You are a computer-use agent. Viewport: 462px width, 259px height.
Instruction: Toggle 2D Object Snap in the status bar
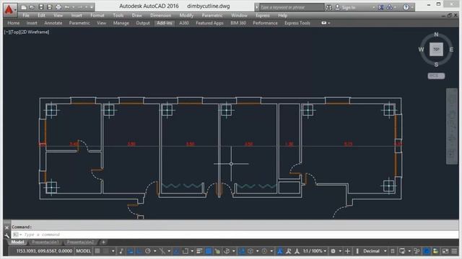[185, 251]
